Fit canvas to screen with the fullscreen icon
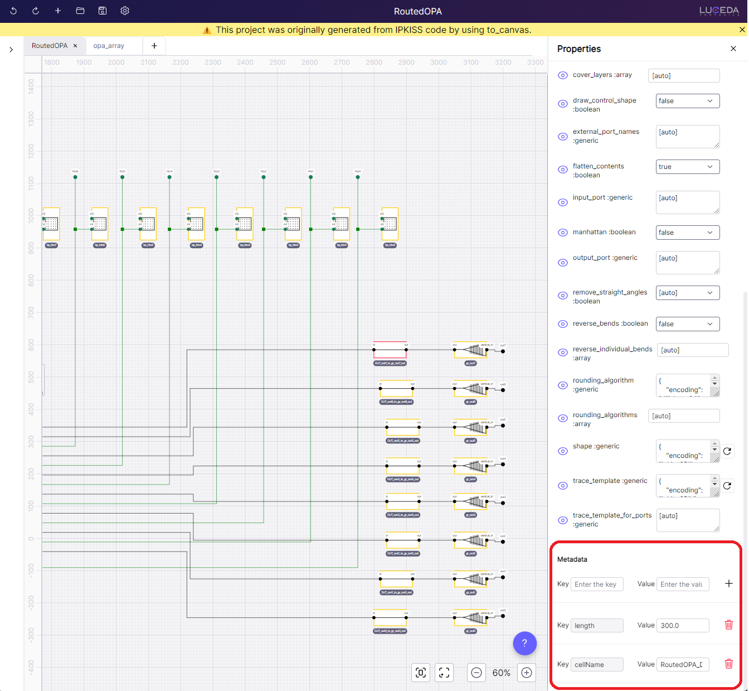 click(444, 673)
